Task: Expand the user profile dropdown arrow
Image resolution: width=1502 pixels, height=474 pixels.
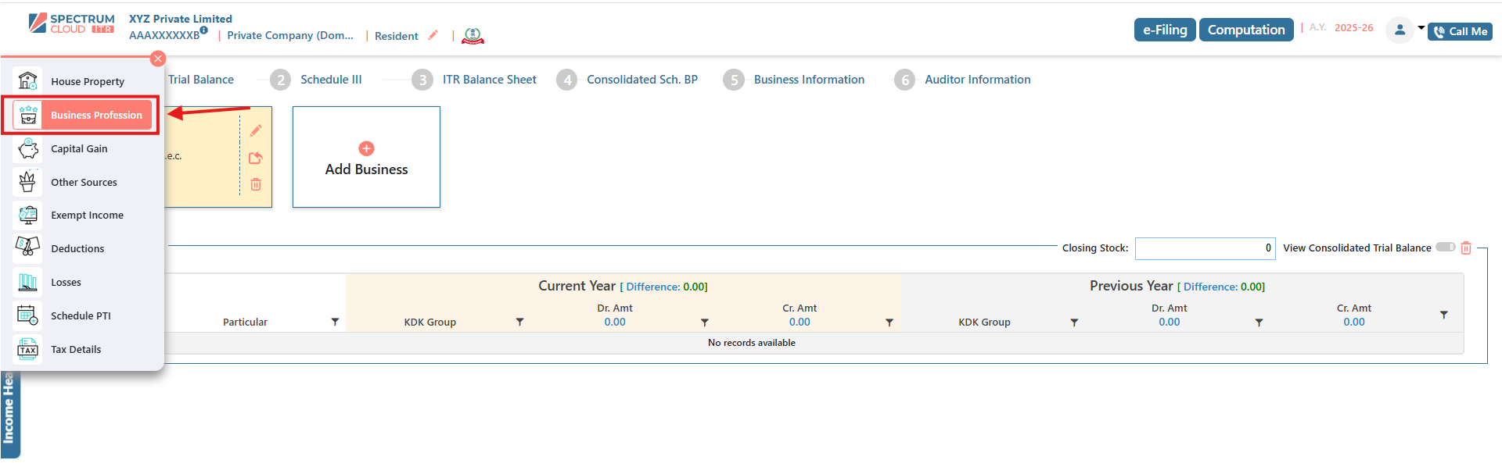Action: [1421, 28]
